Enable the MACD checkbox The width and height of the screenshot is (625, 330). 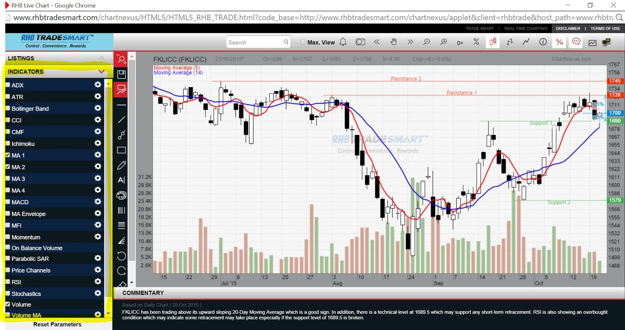pos(8,202)
